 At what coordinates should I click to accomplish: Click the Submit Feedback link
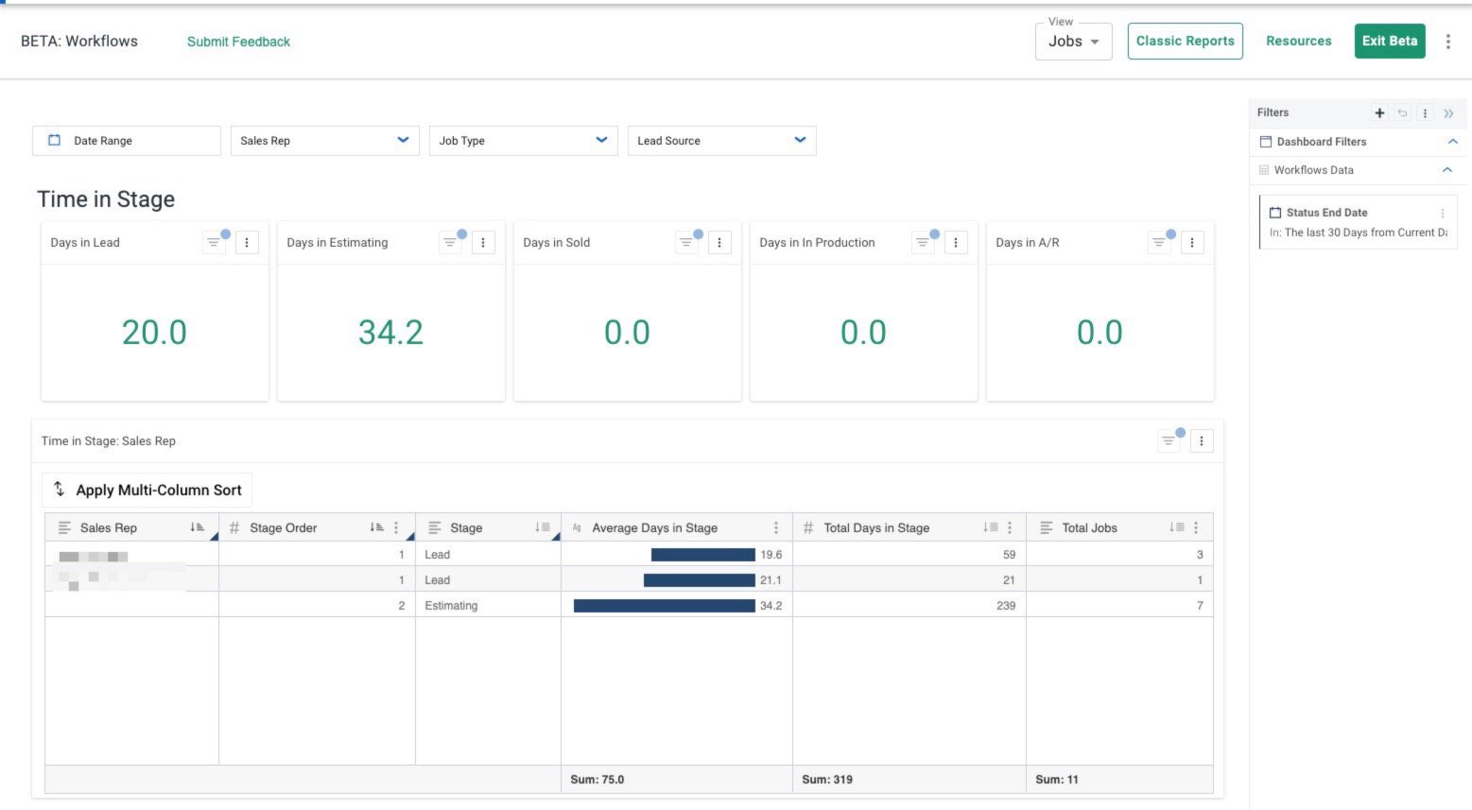coord(238,42)
